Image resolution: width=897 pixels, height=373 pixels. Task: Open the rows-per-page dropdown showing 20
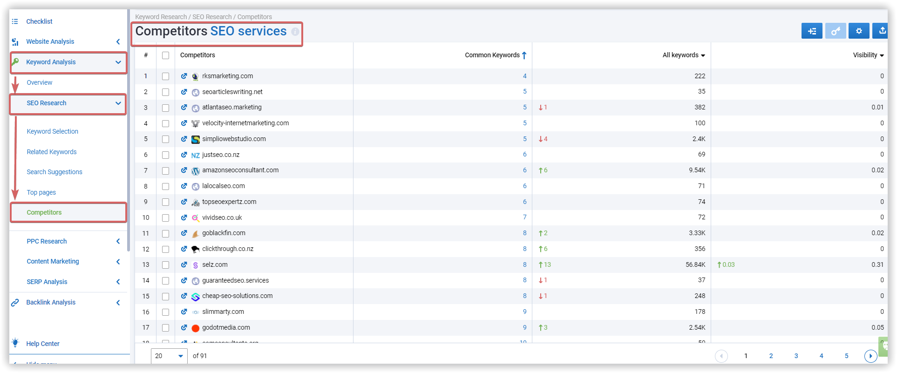(x=169, y=356)
